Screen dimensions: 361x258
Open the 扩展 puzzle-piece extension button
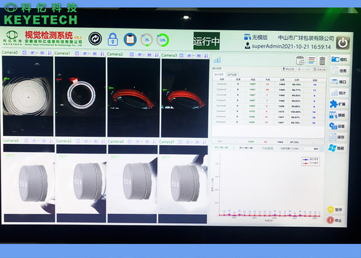[x=338, y=104]
